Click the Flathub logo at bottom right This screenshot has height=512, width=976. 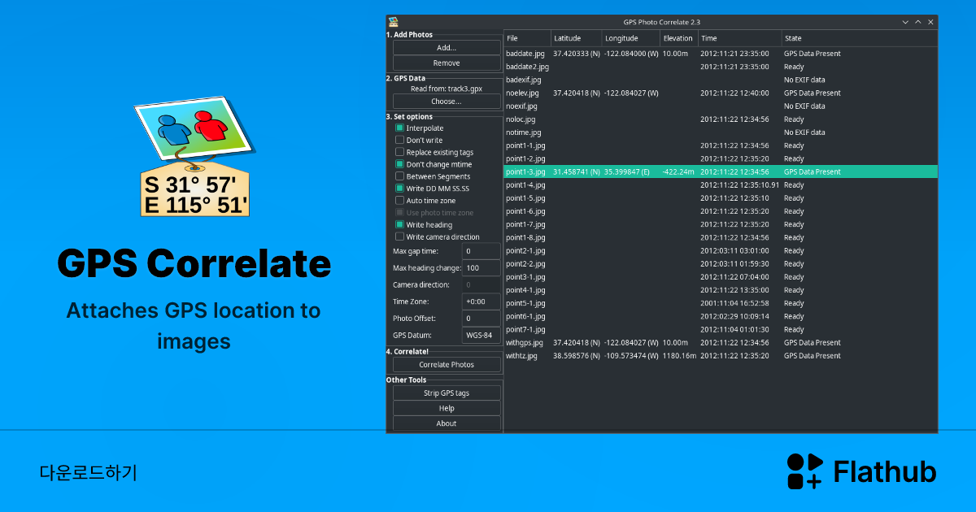pos(862,471)
